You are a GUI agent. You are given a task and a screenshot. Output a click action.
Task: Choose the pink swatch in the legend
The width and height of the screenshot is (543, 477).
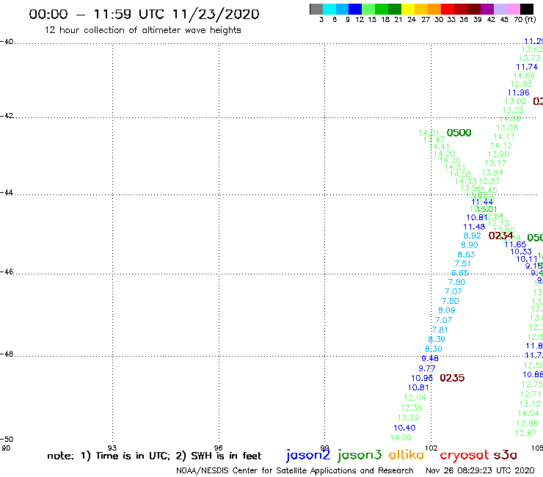[x=514, y=9]
